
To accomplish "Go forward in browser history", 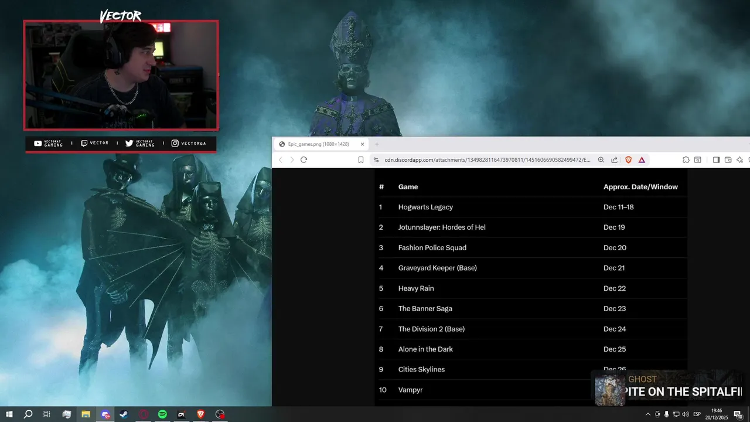I will click(x=292, y=159).
